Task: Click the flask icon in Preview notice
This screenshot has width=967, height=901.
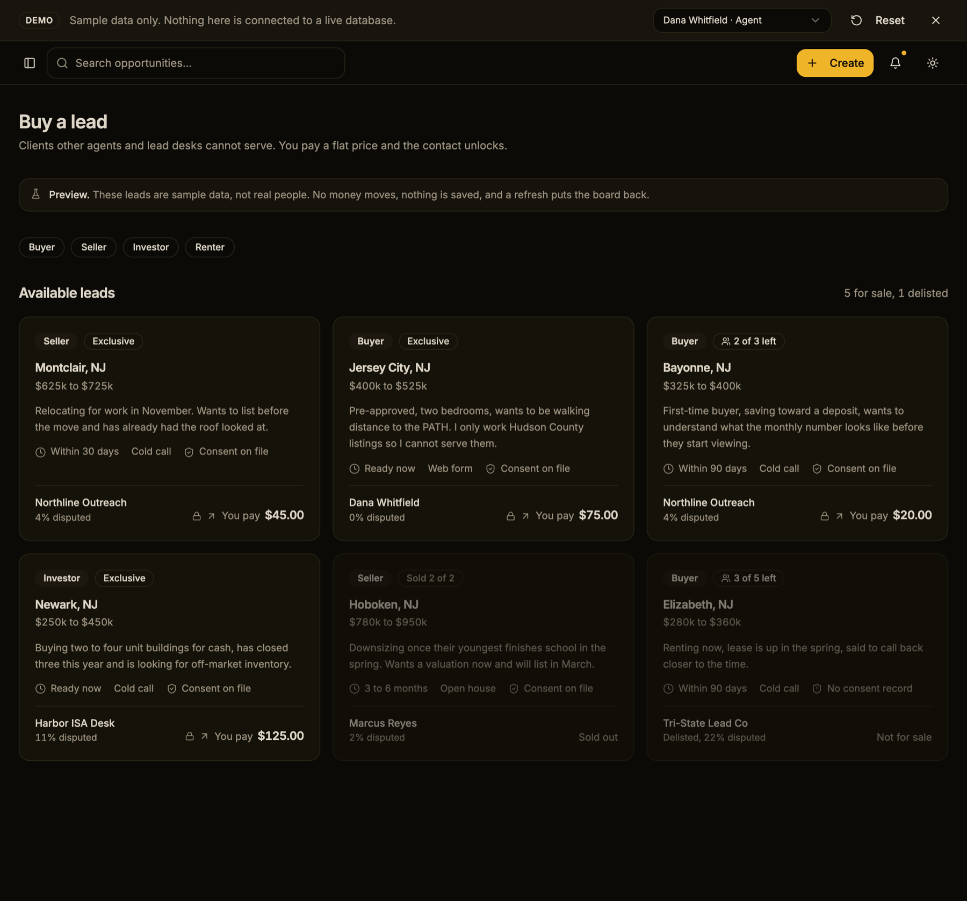Action: (x=36, y=194)
